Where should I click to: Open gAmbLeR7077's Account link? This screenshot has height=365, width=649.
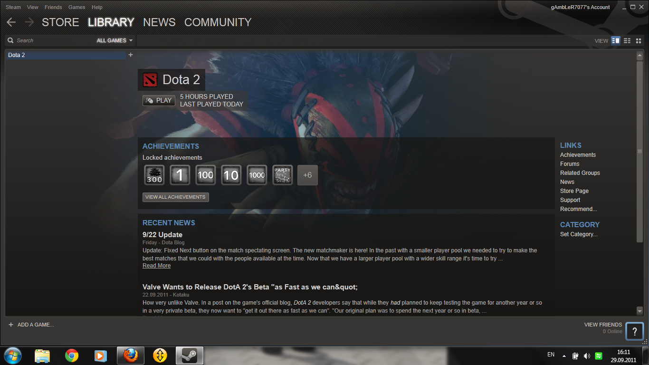point(580,7)
